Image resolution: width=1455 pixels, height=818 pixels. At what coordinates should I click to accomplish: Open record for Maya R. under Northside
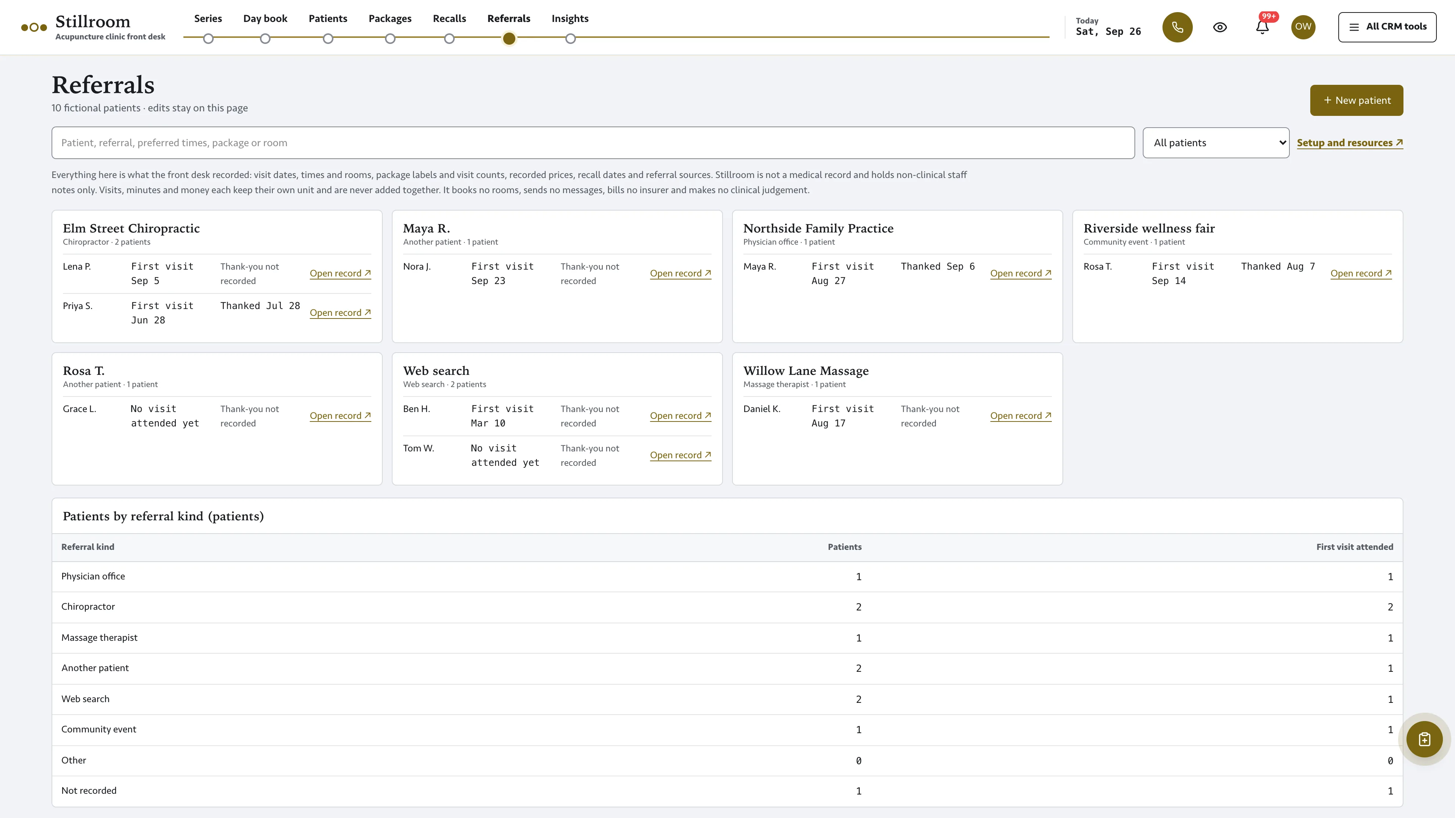[1021, 273]
